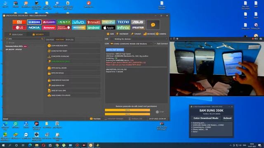This screenshot has height=148, width=264.
Task: Open the T.POINT tool in toolbar
Action: [136, 34]
